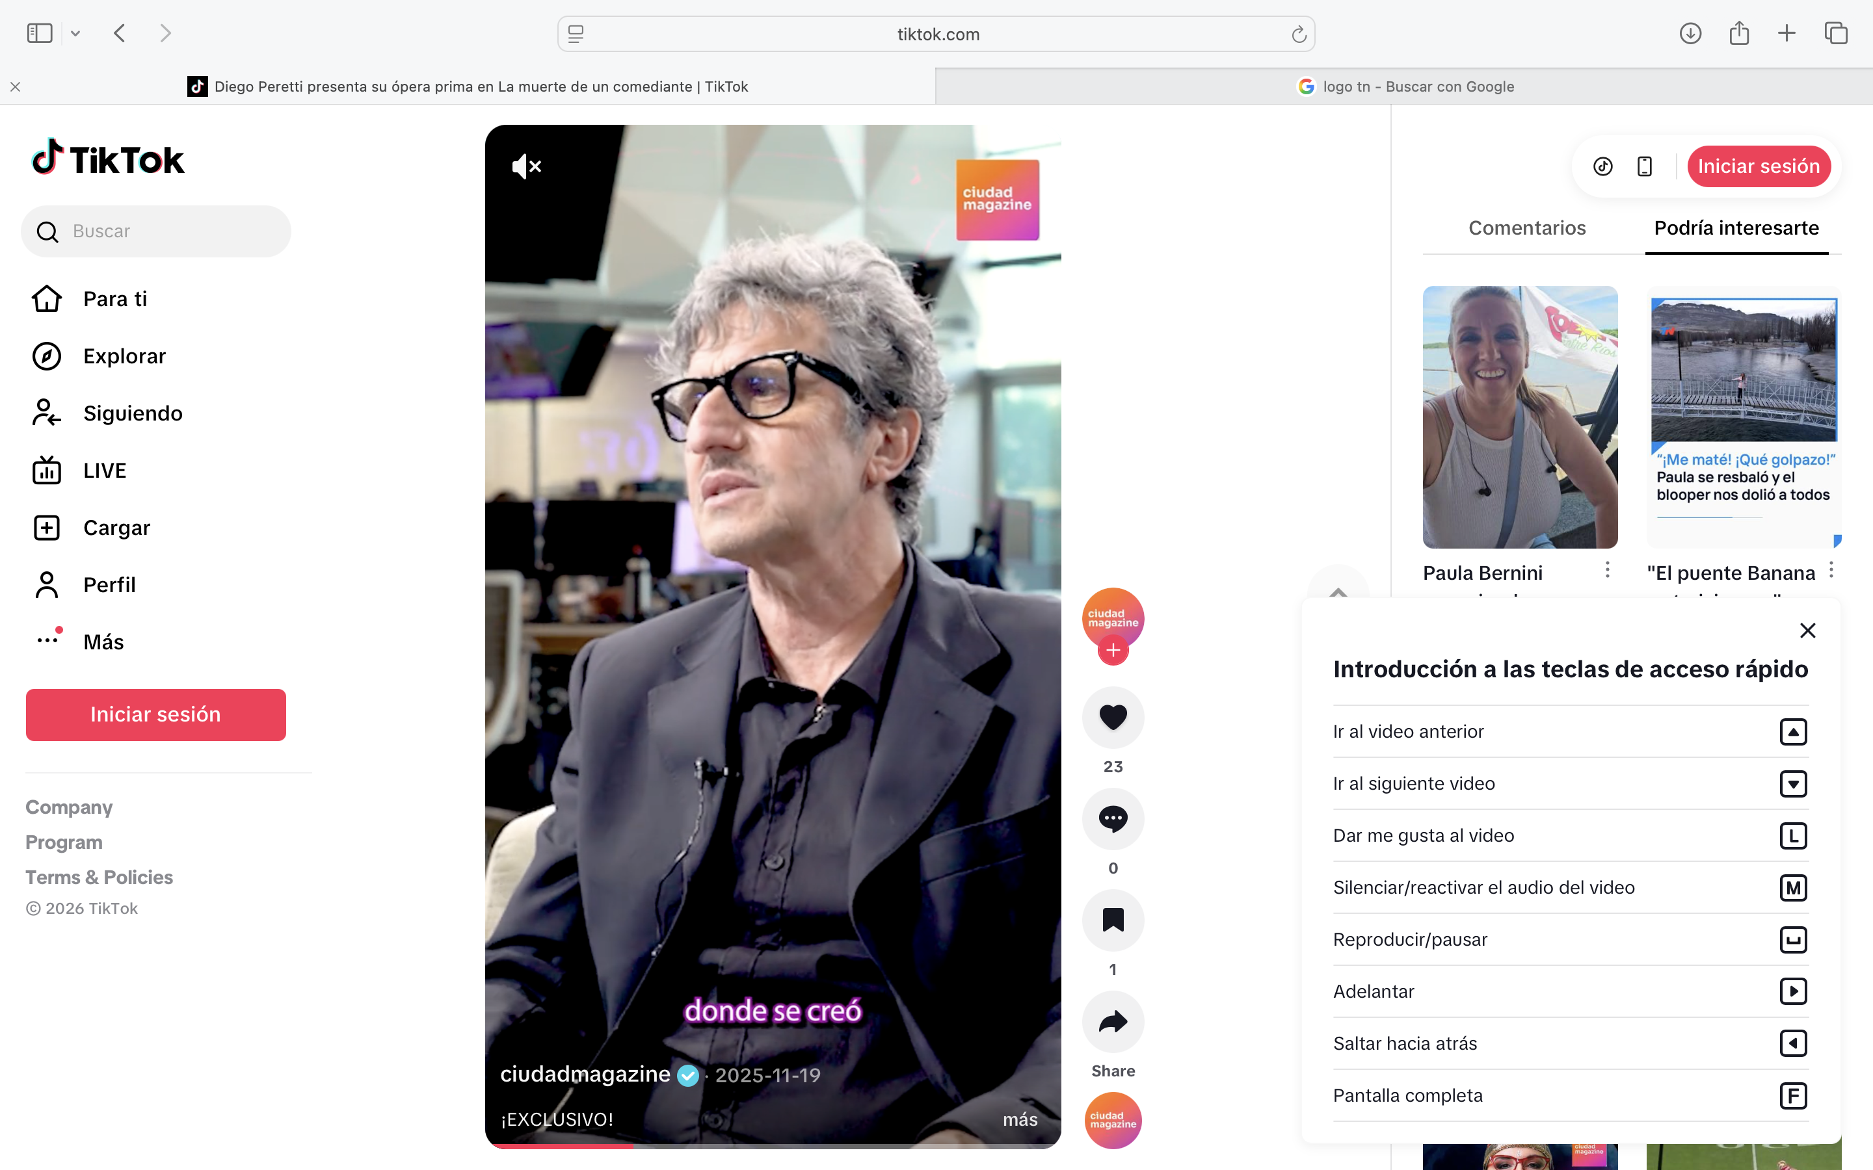Expand video description with más
Image resolution: width=1873 pixels, height=1170 pixels.
pos(1019,1119)
